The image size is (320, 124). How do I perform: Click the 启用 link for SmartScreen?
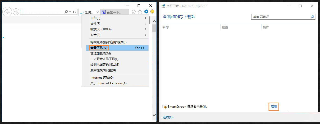(x=274, y=107)
